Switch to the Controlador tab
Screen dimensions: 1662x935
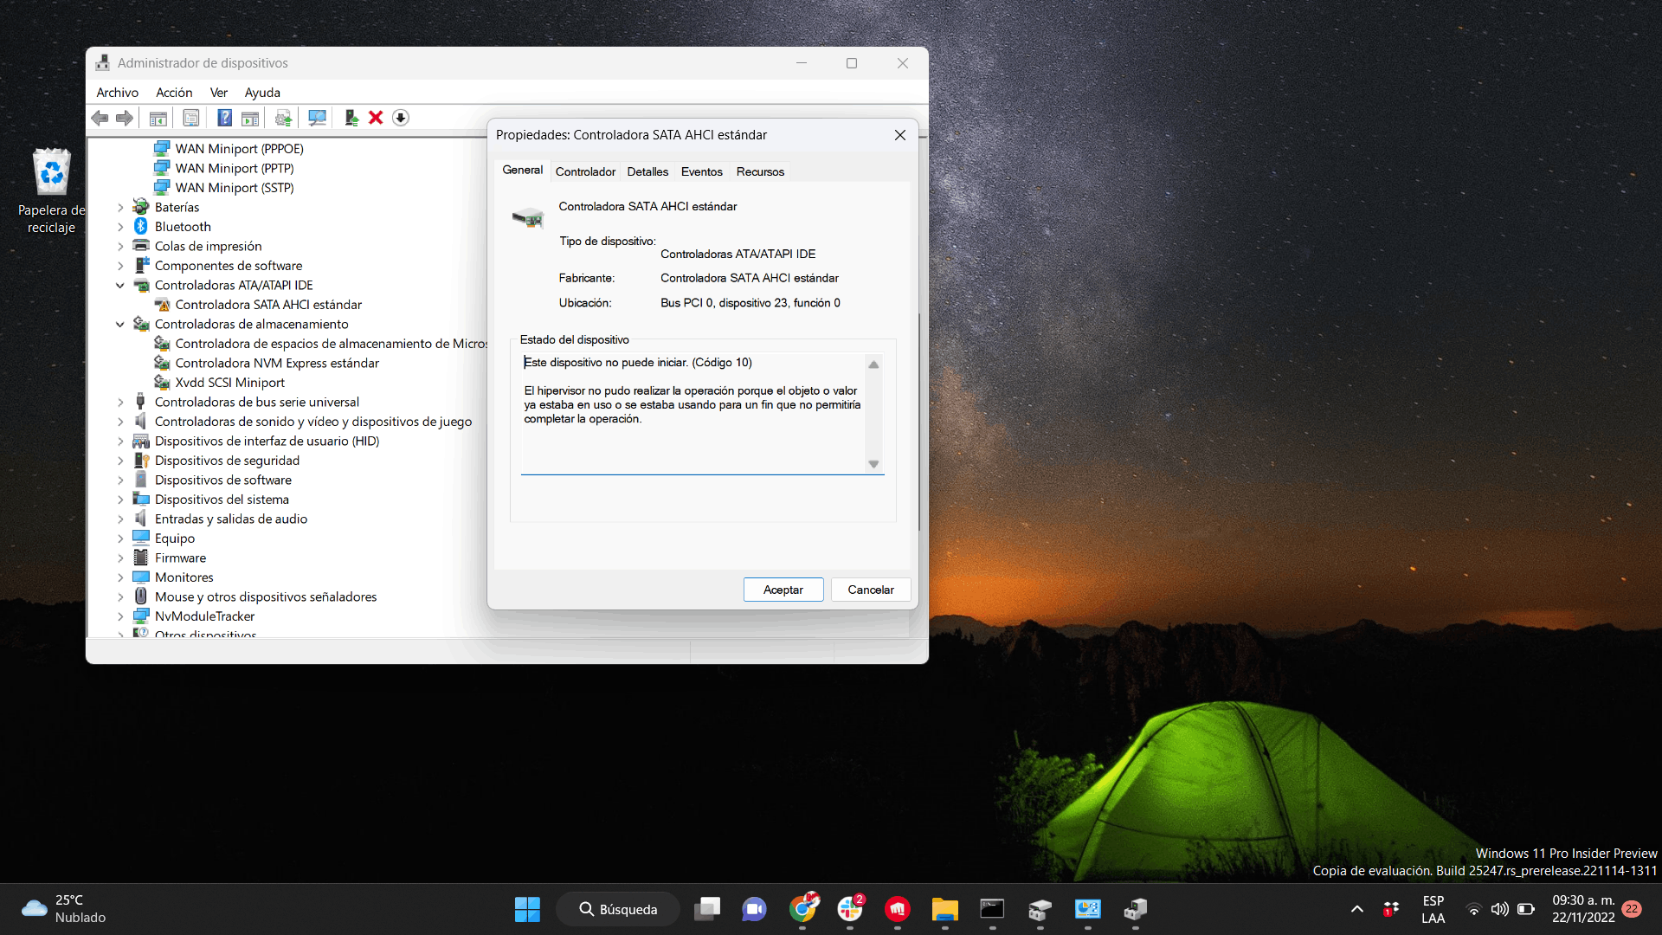(x=585, y=171)
